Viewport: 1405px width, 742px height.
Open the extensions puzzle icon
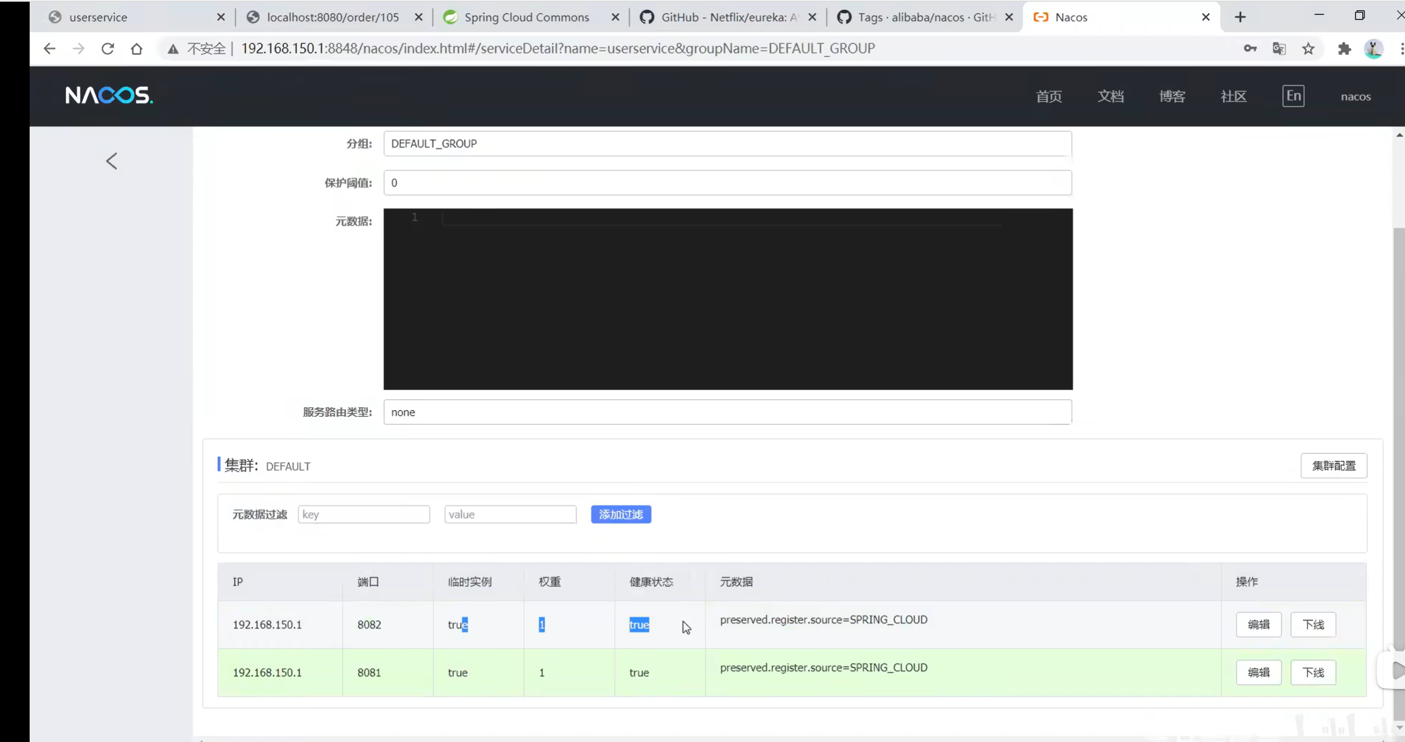pyautogui.click(x=1344, y=48)
